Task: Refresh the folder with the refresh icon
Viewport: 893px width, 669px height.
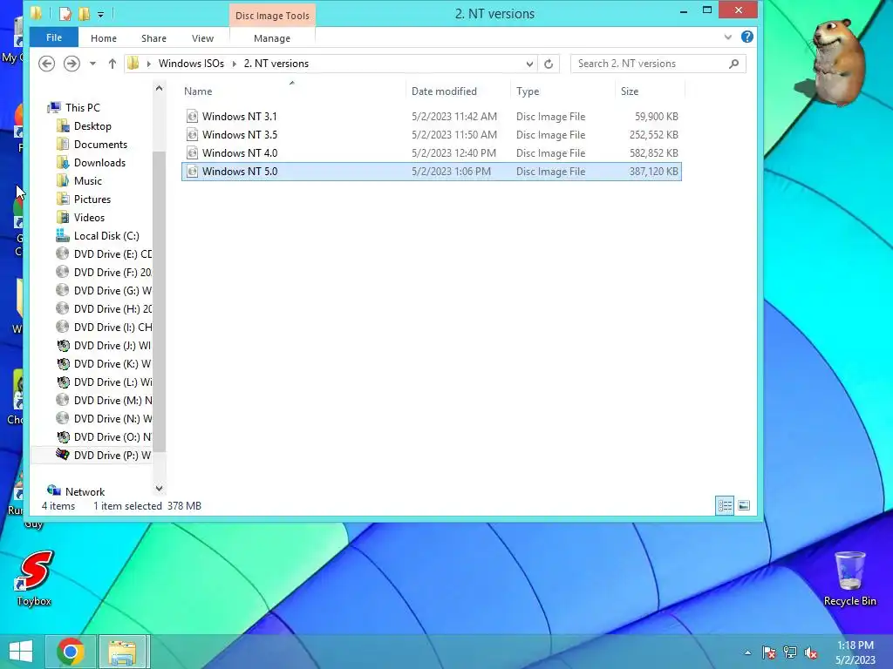Action: coord(549,64)
